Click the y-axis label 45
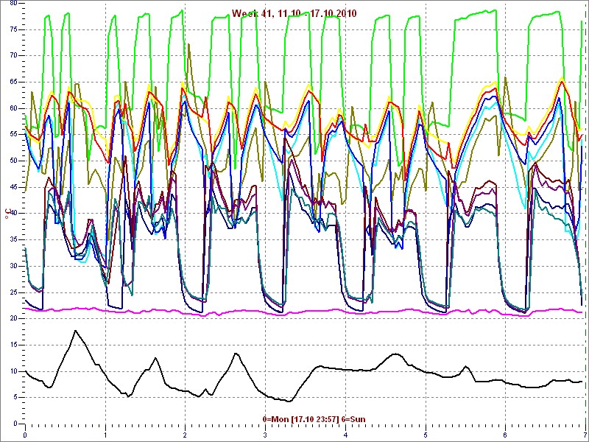The image size is (589, 442). (x=13, y=187)
